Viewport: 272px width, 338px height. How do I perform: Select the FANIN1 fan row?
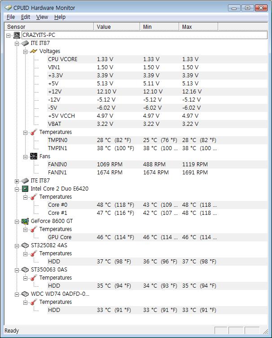coord(157,173)
